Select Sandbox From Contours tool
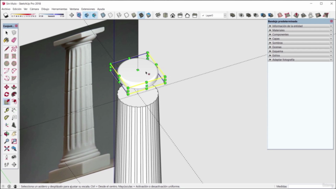 (x=280, y=15)
